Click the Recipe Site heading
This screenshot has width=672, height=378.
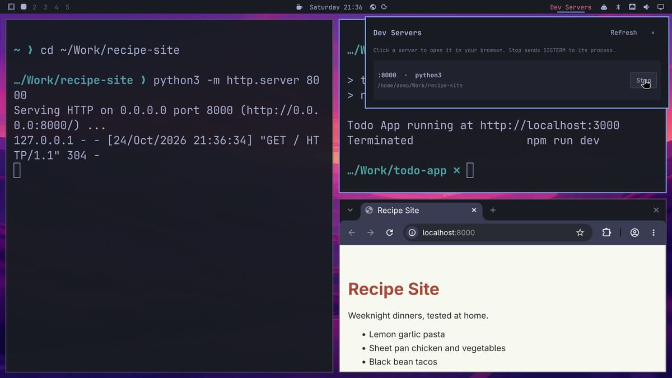[394, 289]
